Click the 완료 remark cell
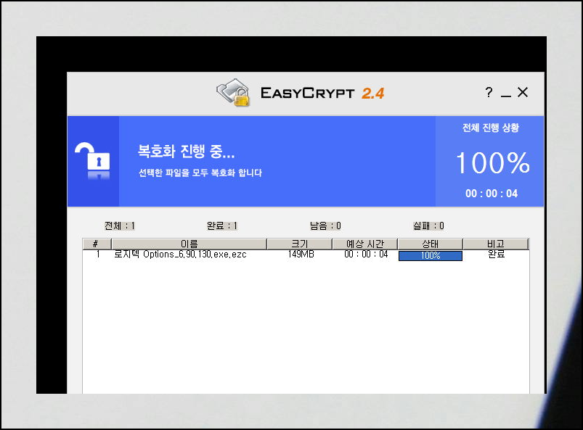 496,255
